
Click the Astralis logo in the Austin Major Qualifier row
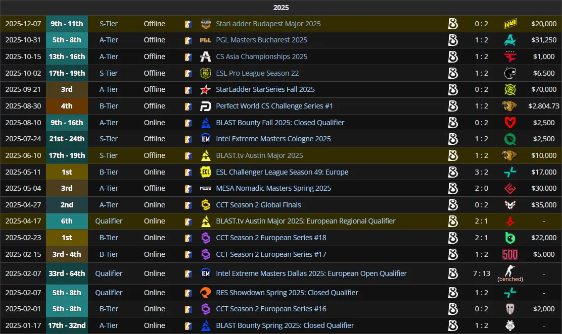tap(510, 221)
